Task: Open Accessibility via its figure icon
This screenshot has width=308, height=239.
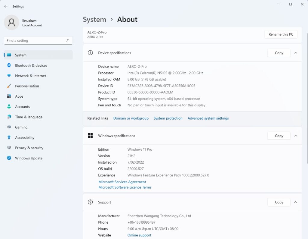Action: tap(9, 137)
